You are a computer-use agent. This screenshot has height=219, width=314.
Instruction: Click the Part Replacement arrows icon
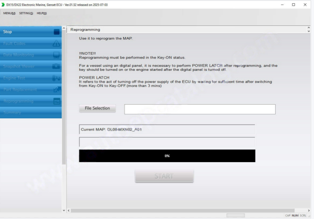pyautogui.click(x=56, y=90)
